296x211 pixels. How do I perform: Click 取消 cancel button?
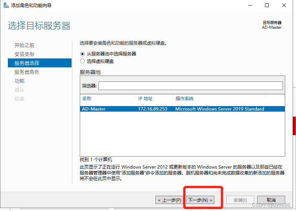click(271, 200)
